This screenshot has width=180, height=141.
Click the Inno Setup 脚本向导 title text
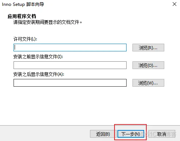pos(23,4)
